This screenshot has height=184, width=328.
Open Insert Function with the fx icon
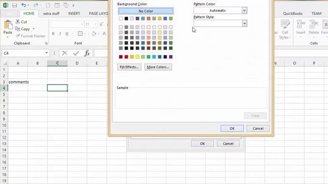tap(87, 53)
